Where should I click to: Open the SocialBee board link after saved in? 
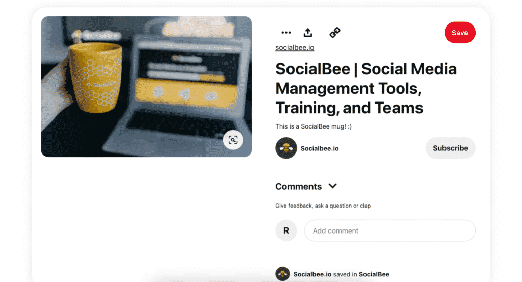tap(374, 274)
